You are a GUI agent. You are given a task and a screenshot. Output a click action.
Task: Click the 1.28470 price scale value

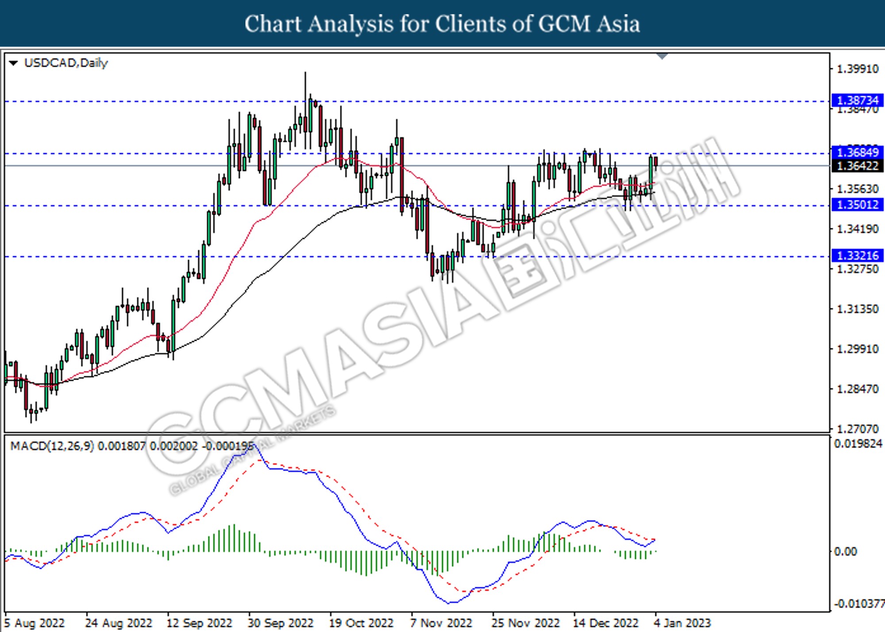(858, 389)
